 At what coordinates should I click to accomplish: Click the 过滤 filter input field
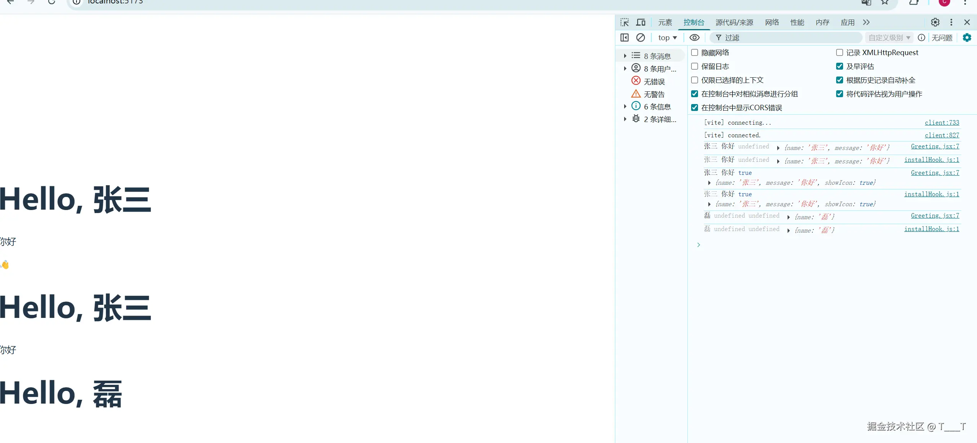tap(788, 37)
